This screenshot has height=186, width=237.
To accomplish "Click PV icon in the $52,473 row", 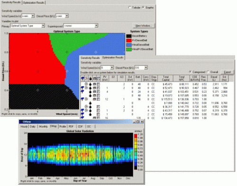I will [82, 88].
